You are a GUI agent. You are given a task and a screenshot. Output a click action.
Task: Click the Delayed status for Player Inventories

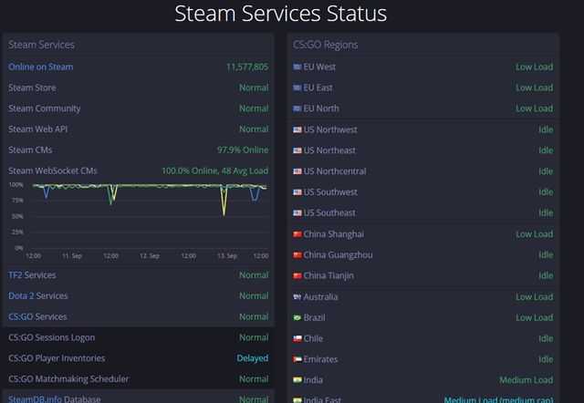tap(253, 358)
